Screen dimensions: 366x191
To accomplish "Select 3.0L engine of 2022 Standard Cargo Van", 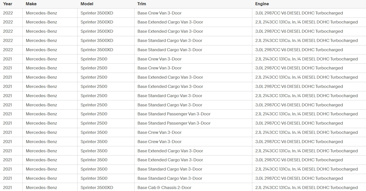I will [299, 50].
